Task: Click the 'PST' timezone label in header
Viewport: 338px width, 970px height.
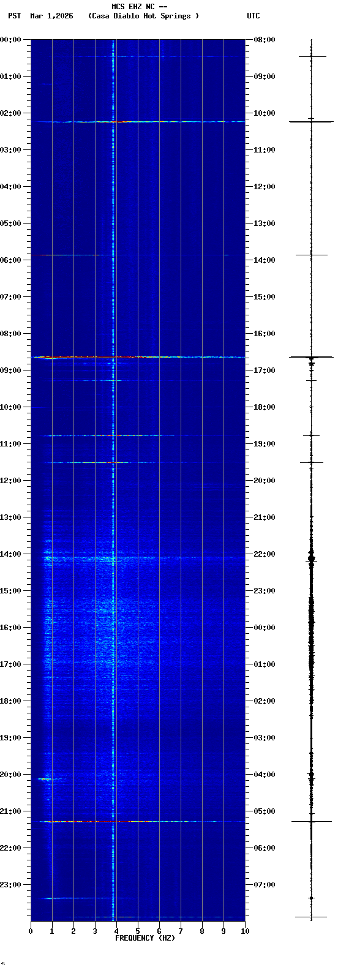Action: point(15,16)
